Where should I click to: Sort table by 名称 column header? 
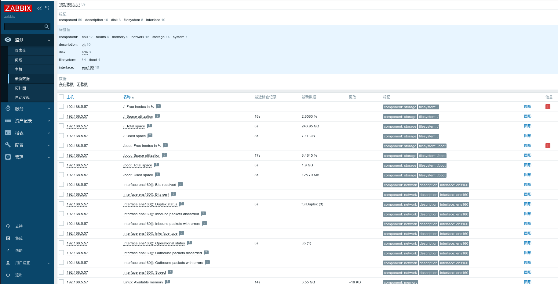[x=127, y=97]
